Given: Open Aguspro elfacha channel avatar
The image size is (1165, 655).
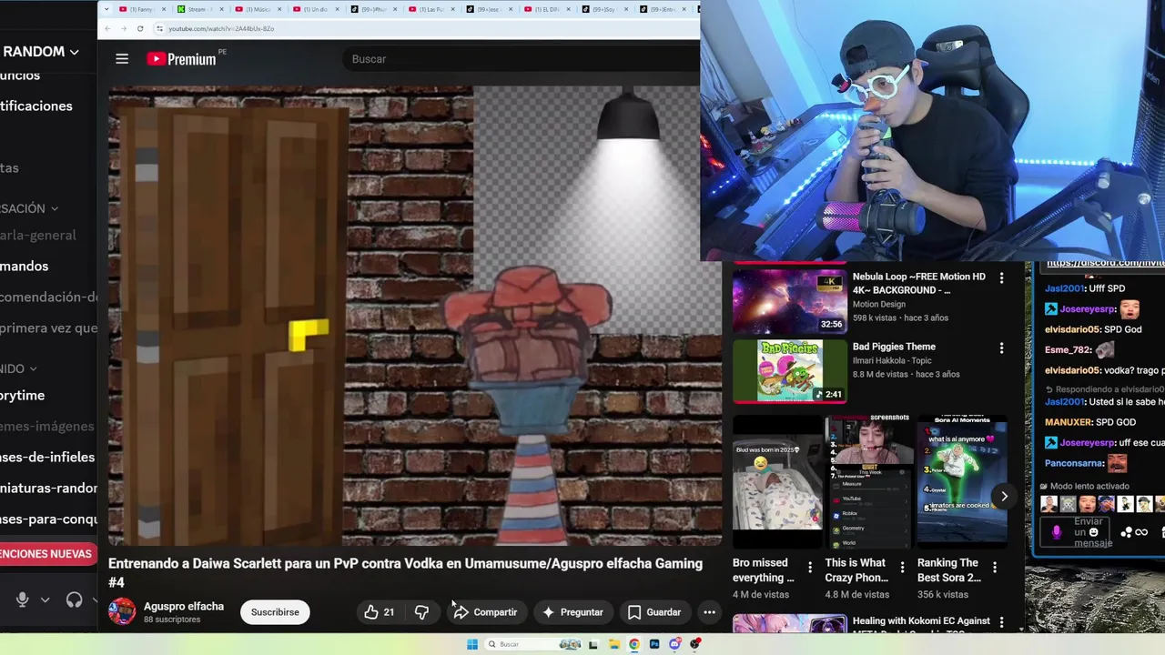Looking at the screenshot, I should tap(122, 611).
